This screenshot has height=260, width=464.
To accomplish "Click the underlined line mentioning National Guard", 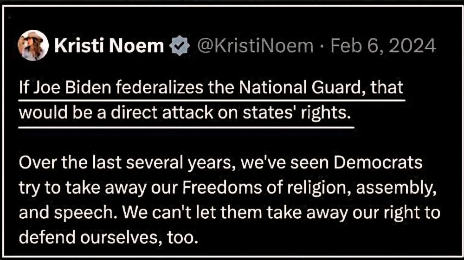I will point(212,86).
